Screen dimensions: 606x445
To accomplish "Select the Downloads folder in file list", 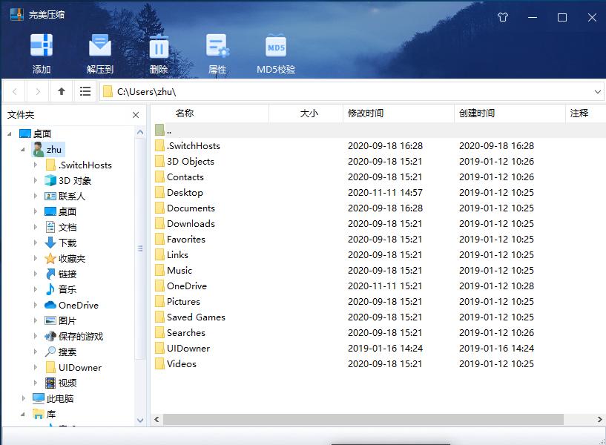I will 191,223.
